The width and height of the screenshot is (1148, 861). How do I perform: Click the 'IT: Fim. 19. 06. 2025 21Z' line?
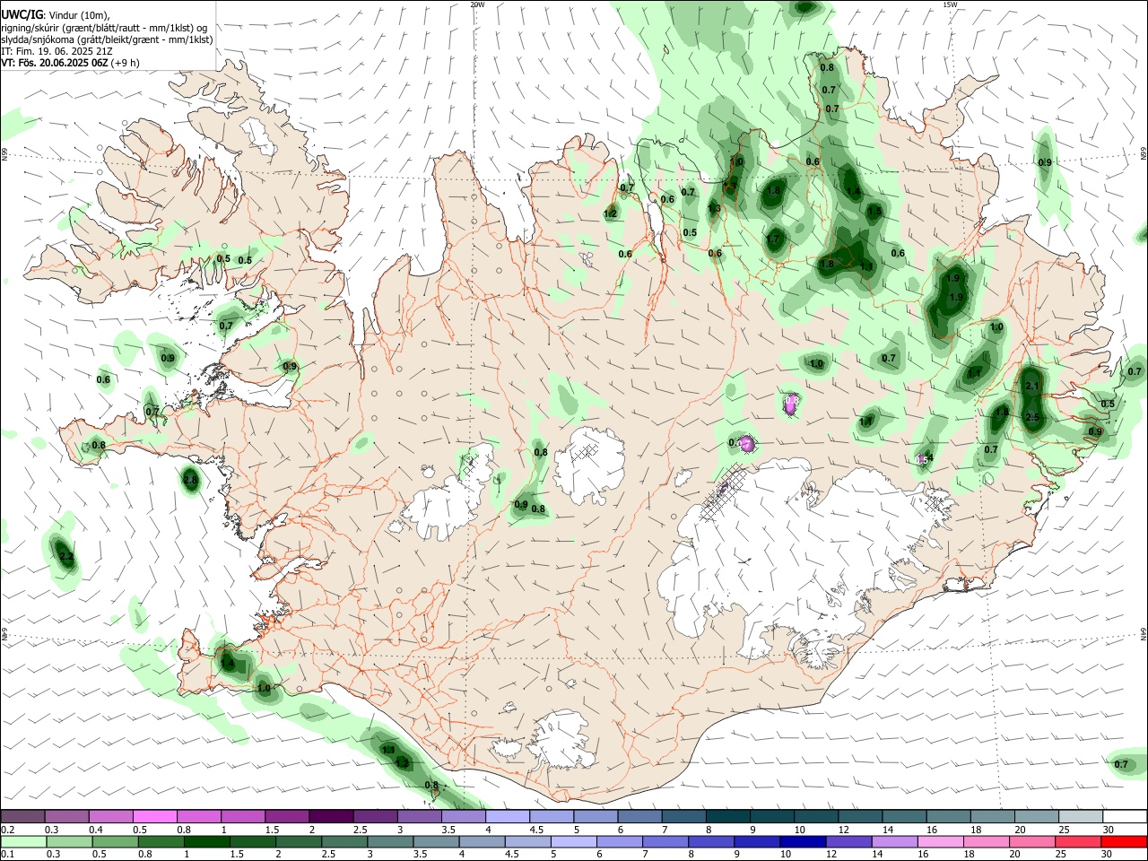57,51
